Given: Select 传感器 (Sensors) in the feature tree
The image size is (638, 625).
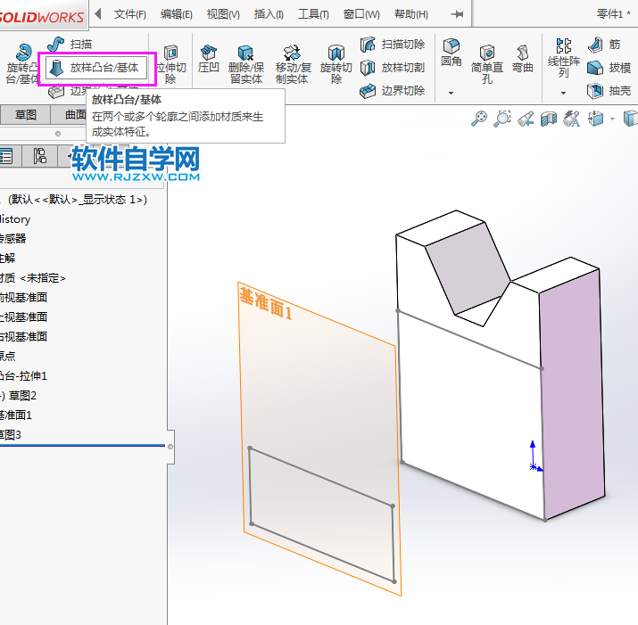Looking at the screenshot, I should [13, 238].
